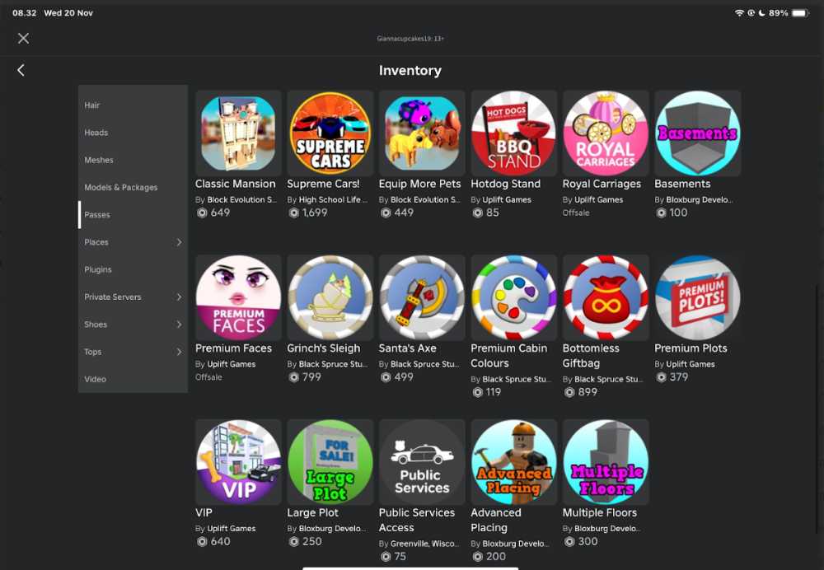Open the Large Plot pass icon

330,462
